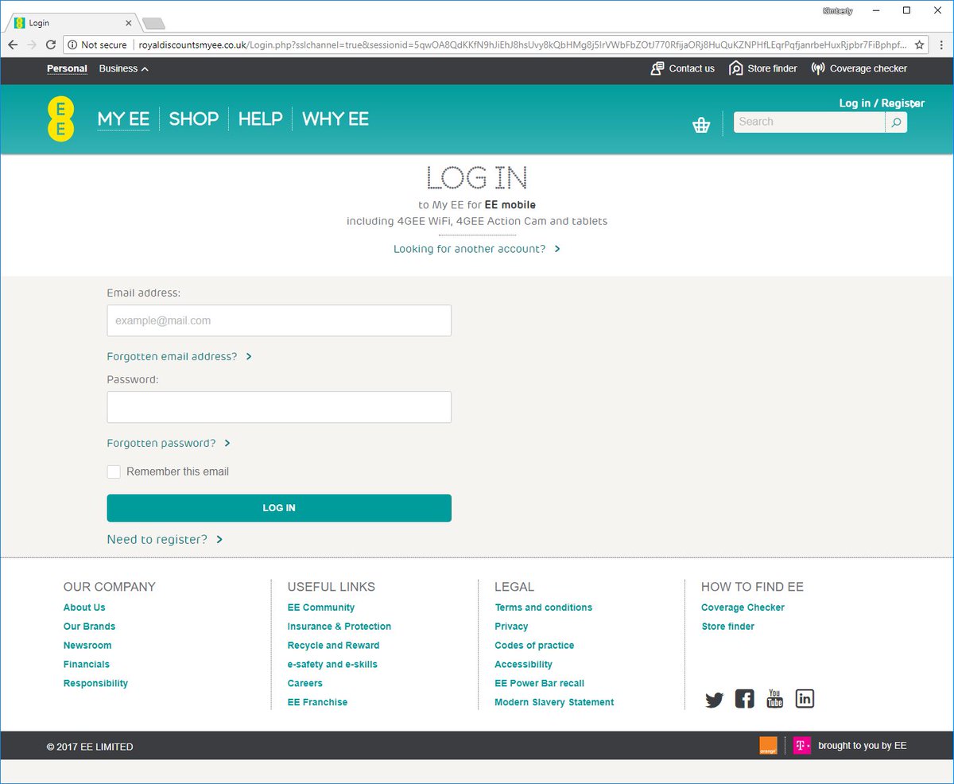
Task: Click the Forgotten password link
Action: click(169, 443)
